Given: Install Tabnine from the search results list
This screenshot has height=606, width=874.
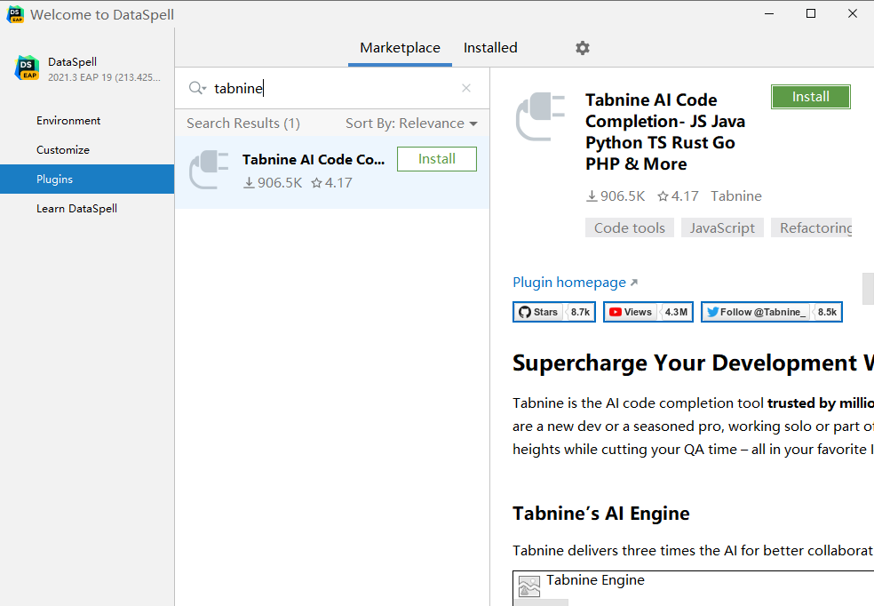Looking at the screenshot, I should (x=437, y=159).
